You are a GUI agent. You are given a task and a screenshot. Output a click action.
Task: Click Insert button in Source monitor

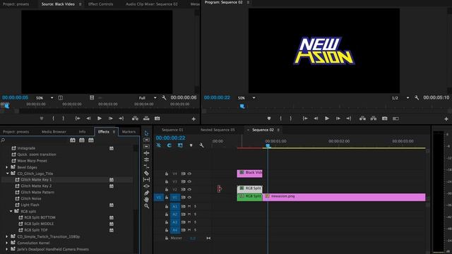click(135, 119)
